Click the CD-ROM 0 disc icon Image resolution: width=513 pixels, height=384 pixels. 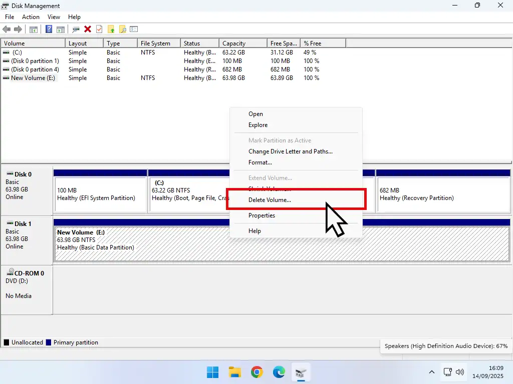click(11, 272)
